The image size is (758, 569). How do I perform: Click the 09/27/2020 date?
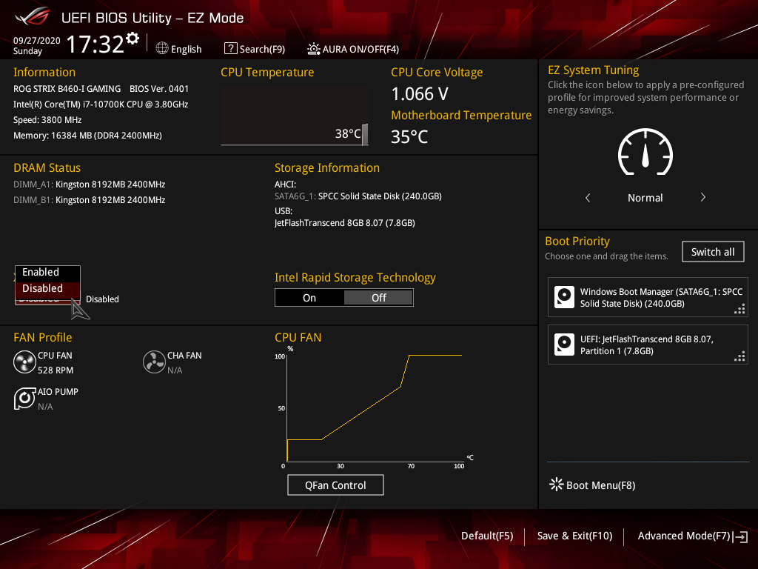click(37, 40)
